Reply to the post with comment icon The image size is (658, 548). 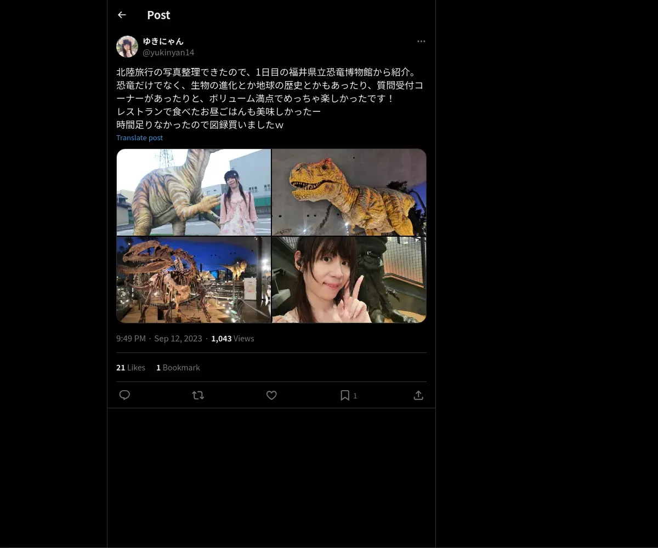coord(124,395)
